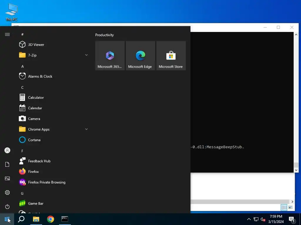
Task: Click the Power button in Start
Action: coord(7,207)
